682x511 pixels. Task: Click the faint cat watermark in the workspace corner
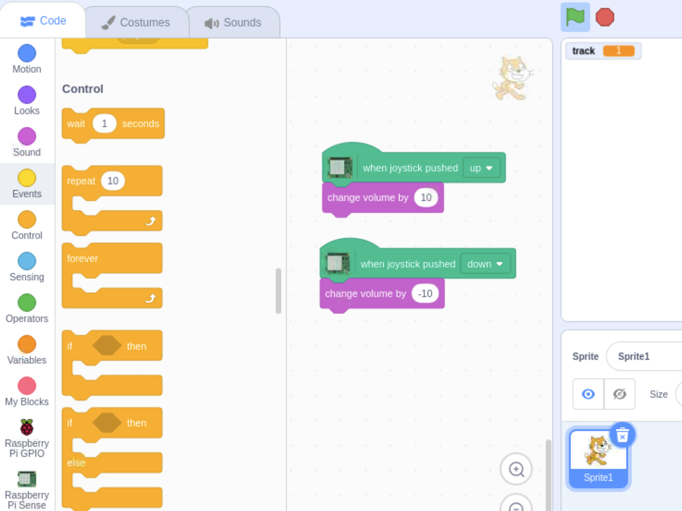pyautogui.click(x=512, y=79)
